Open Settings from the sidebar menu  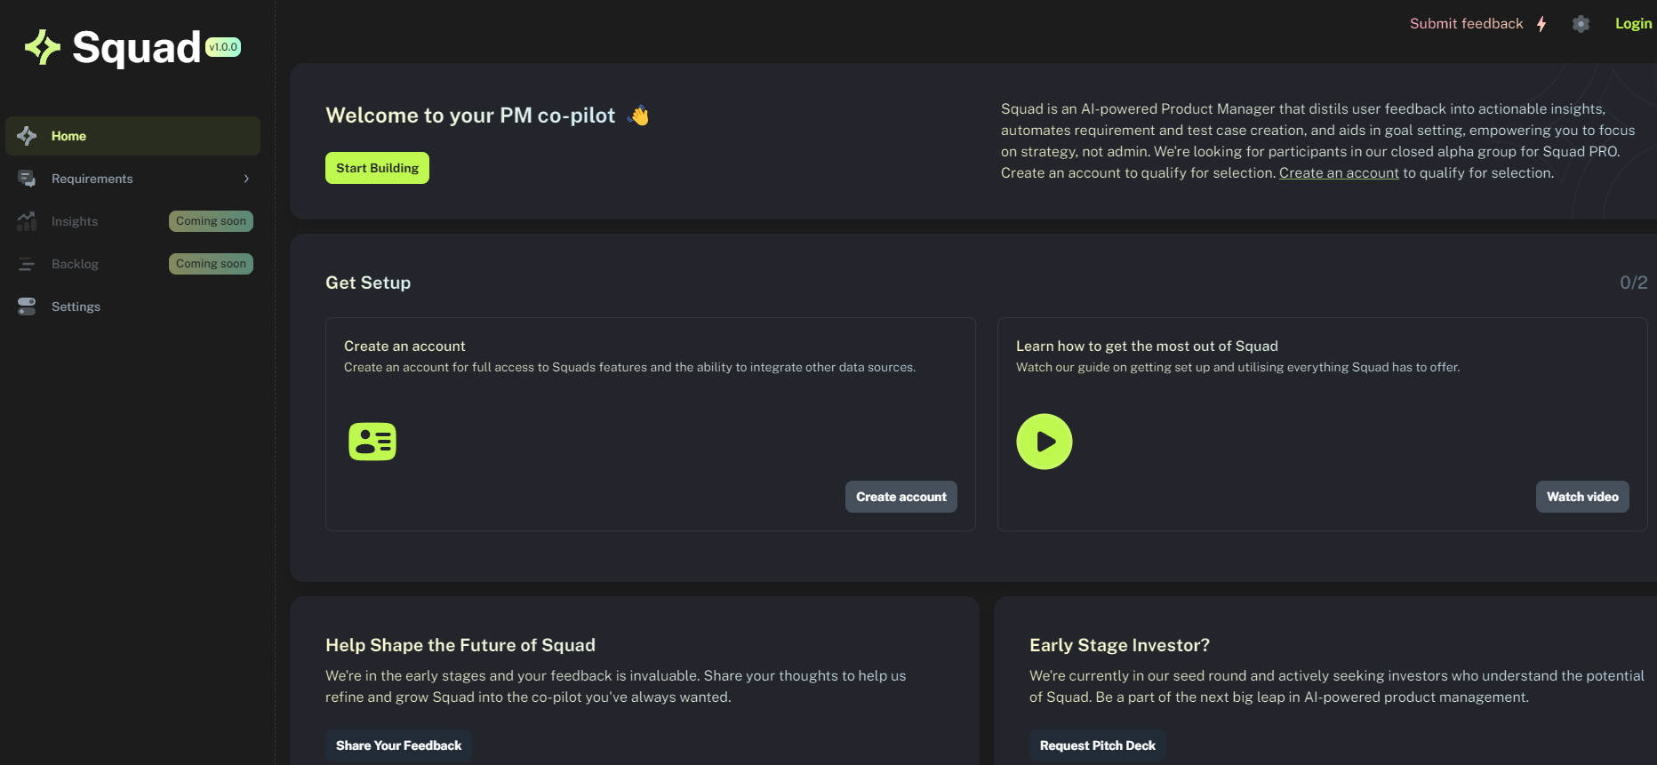(x=76, y=307)
